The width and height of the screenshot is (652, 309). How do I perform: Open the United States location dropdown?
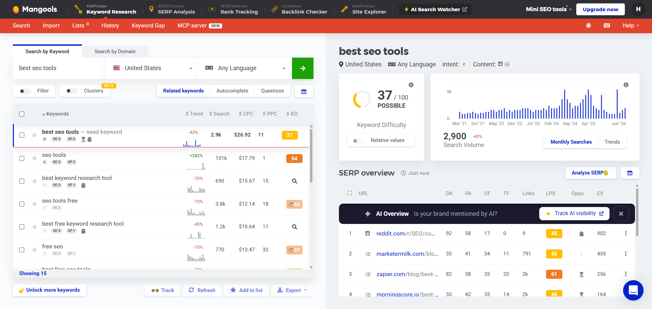152,68
